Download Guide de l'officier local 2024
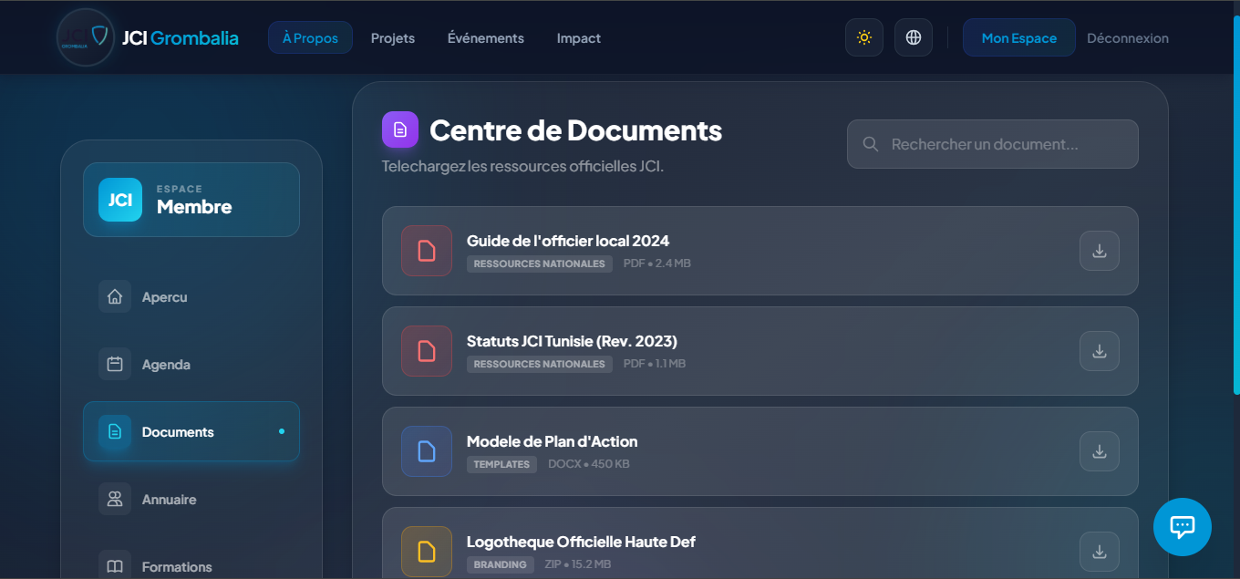Viewport: 1240px width, 579px height. point(1100,251)
